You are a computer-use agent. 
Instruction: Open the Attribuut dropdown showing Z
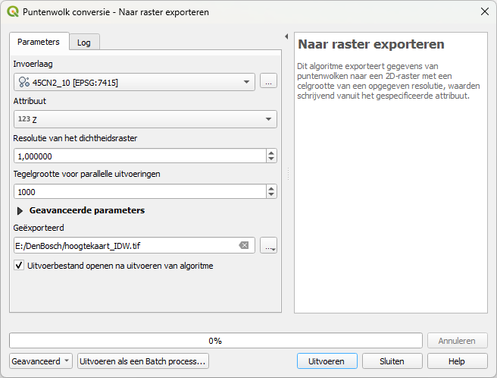[268, 119]
